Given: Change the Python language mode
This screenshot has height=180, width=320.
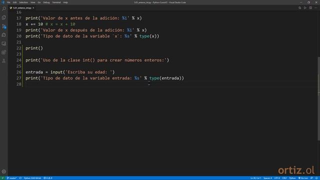Looking at the screenshot, I should 292,178.
